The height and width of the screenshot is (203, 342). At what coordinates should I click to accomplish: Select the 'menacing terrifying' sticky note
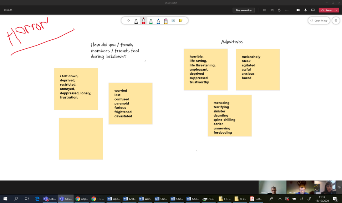pos(230,115)
